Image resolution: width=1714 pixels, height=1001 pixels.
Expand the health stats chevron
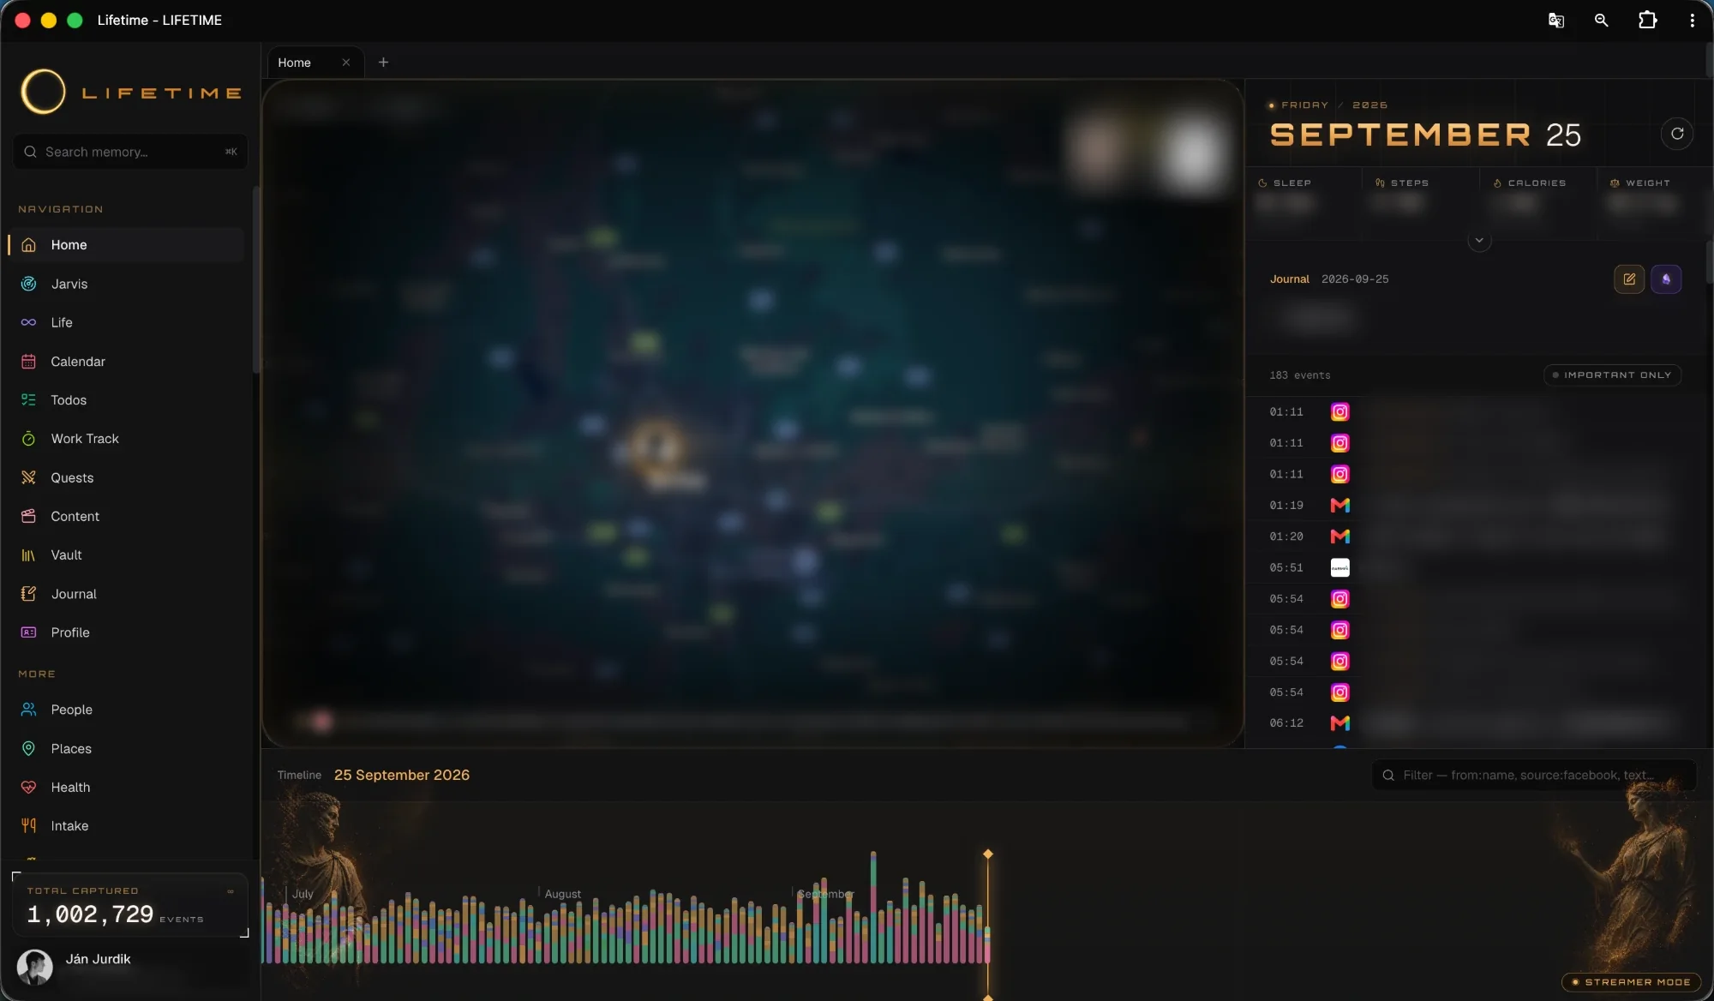1479,241
